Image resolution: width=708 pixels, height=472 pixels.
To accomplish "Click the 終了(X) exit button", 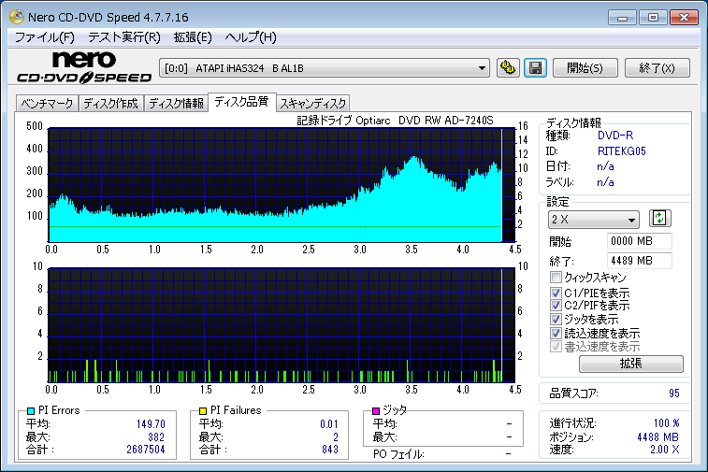I will point(657,68).
